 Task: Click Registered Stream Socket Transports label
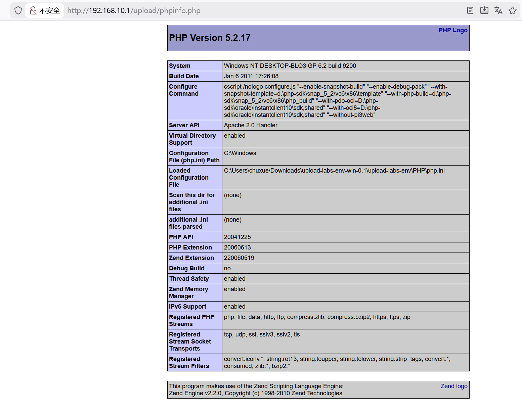190,342
